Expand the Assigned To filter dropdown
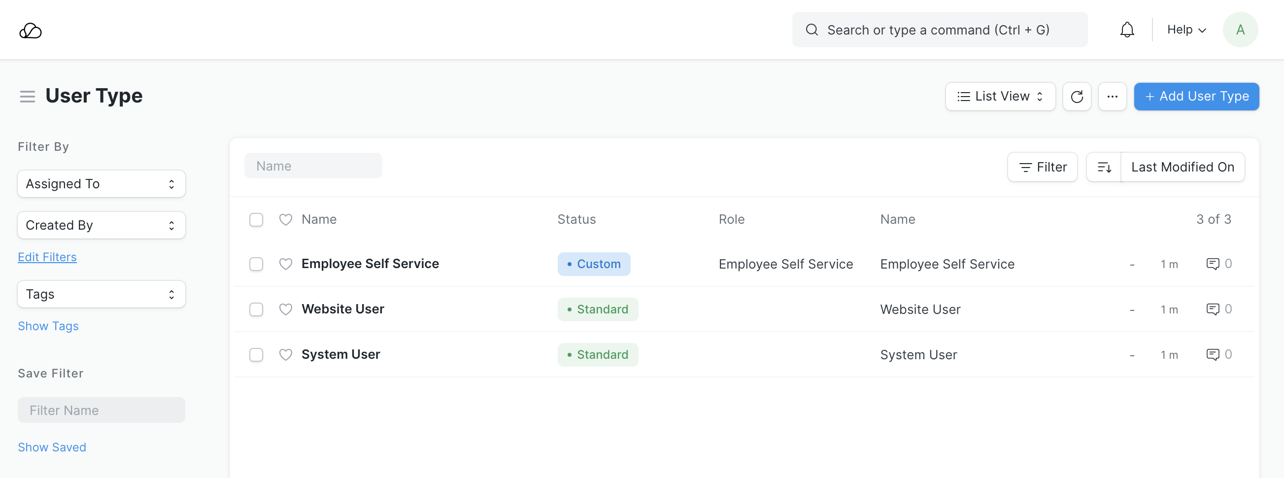 [x=101, y=184]
